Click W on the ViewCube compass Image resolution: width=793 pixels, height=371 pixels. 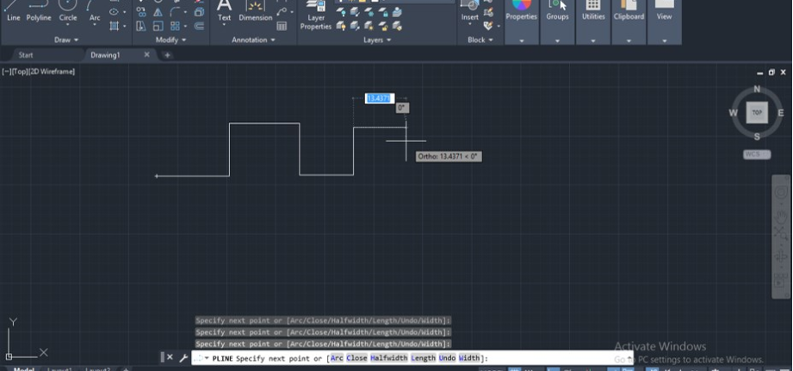coord(733,113)
